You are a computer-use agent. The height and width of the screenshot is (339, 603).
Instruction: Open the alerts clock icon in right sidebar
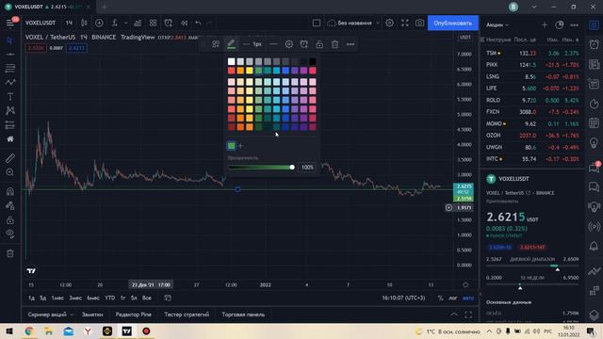[595, 44]
